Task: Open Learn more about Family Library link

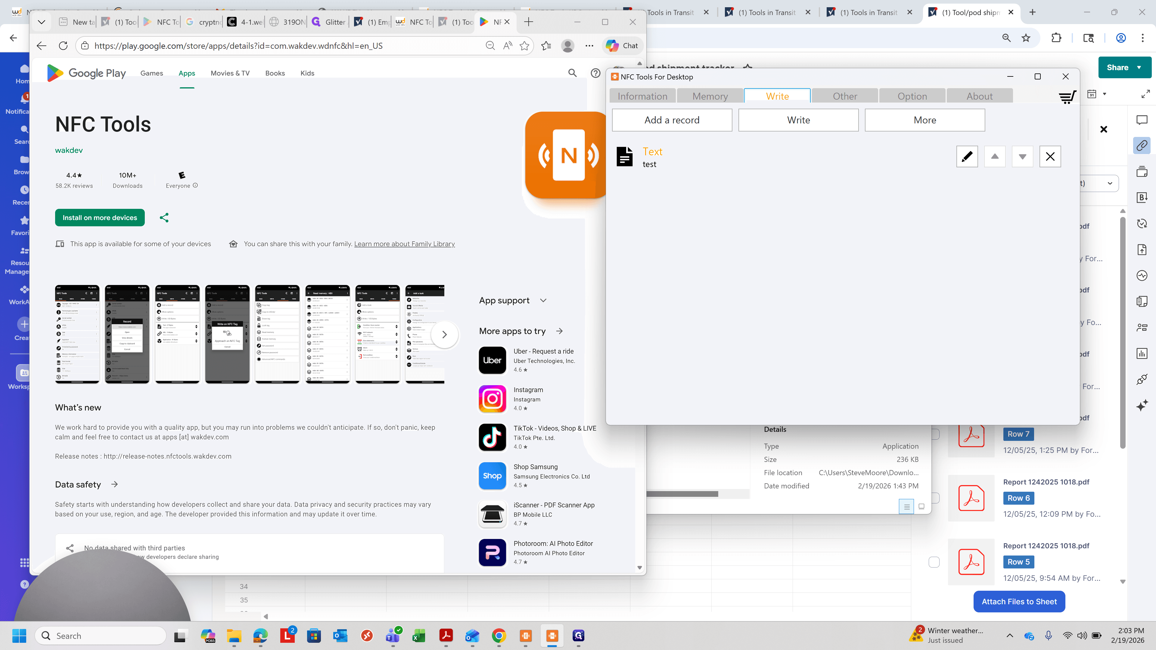Action: (404, 243)
